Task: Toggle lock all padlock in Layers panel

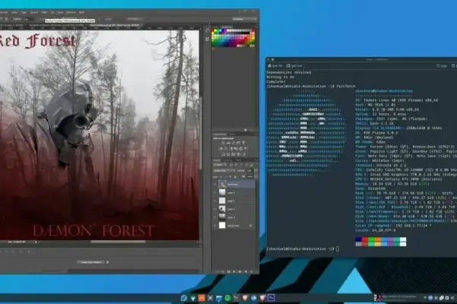Action: 235,177
